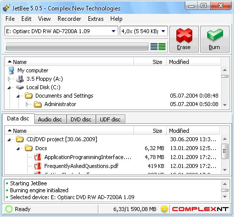Toggle the green lines view icon
Image resolution: width=234 pixels, height=217 pixels.
(162, 47)
